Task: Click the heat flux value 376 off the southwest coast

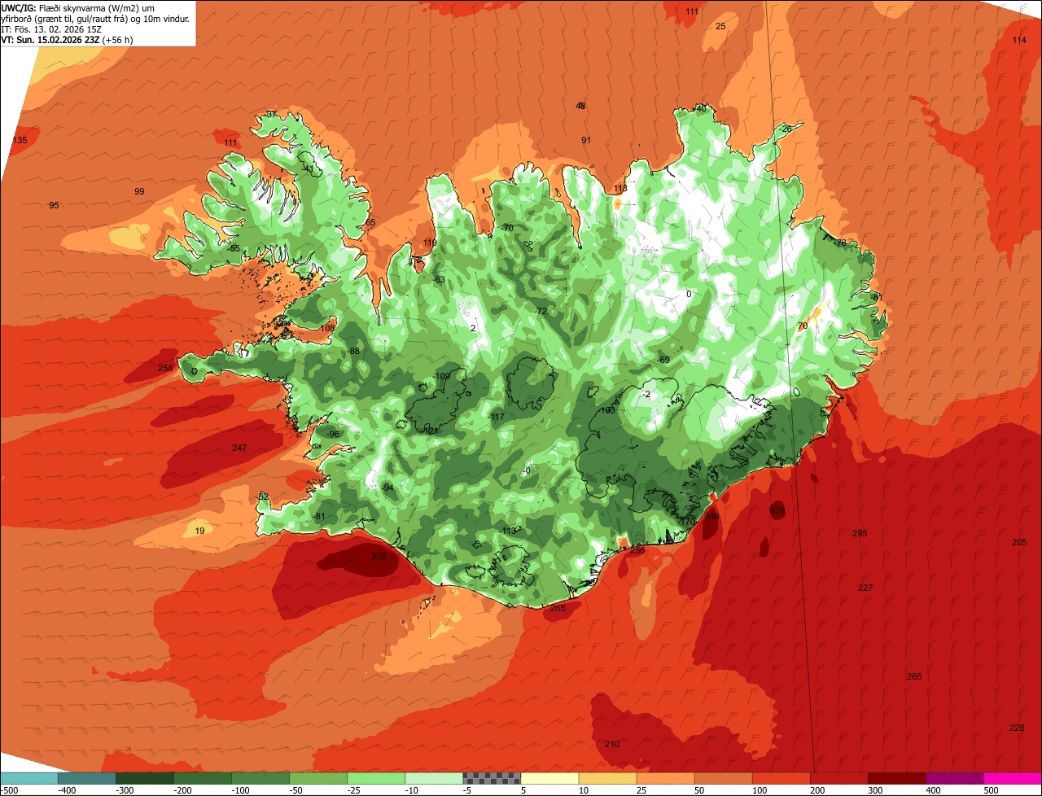Action: [379, 557]
